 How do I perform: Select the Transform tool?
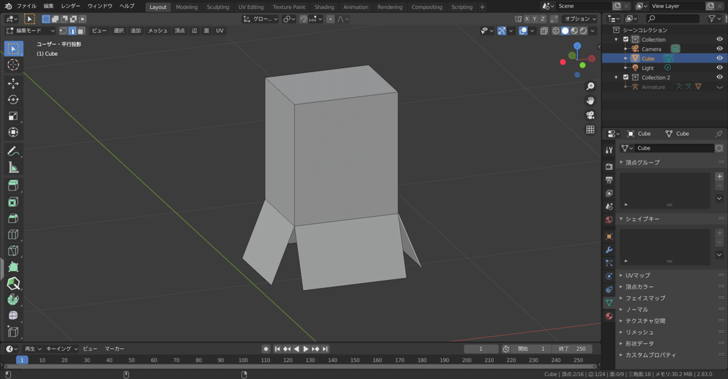13,132
